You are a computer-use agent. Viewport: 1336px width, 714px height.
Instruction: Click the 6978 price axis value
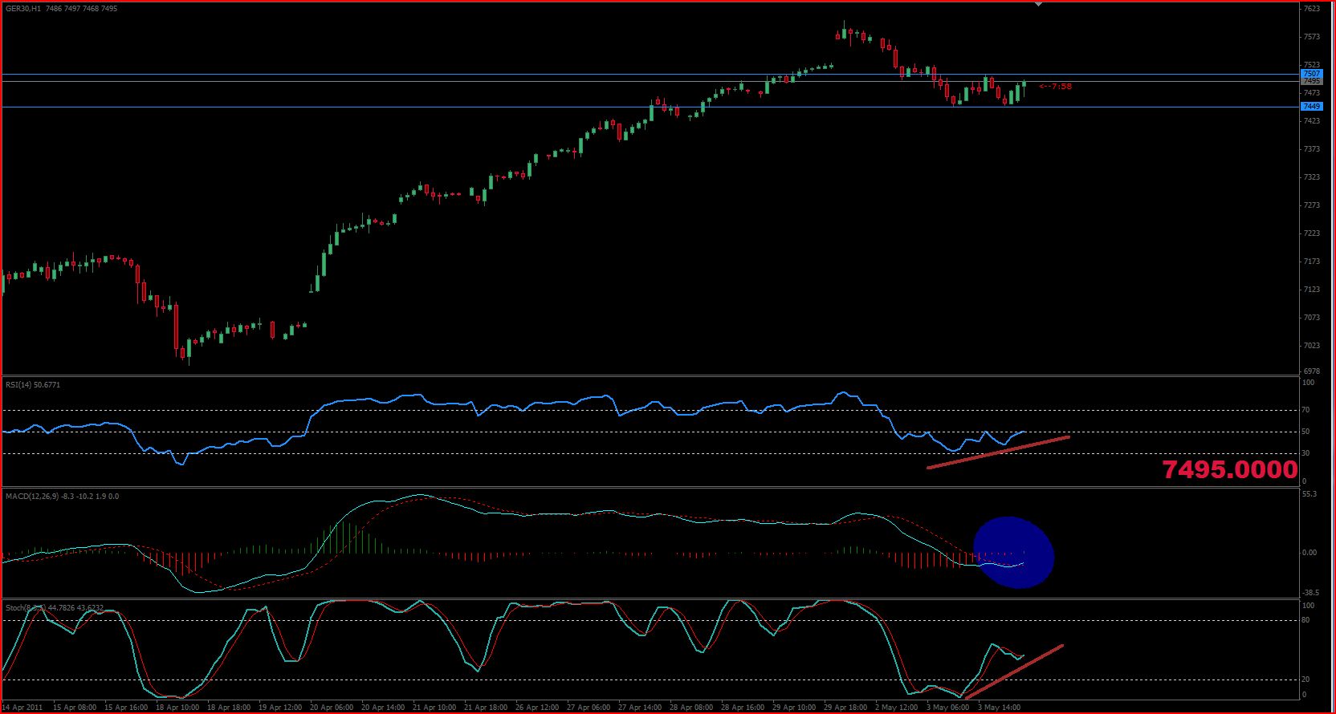click(1312, 371)
